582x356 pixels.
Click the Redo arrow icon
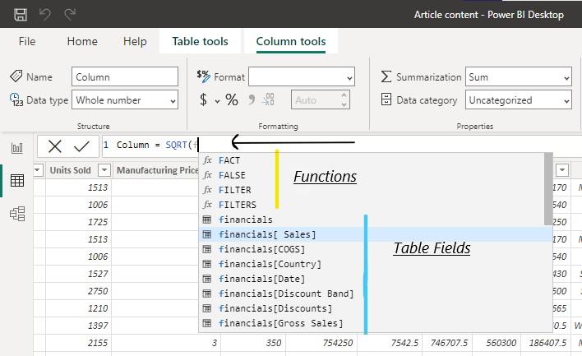(x=71, y=14)
